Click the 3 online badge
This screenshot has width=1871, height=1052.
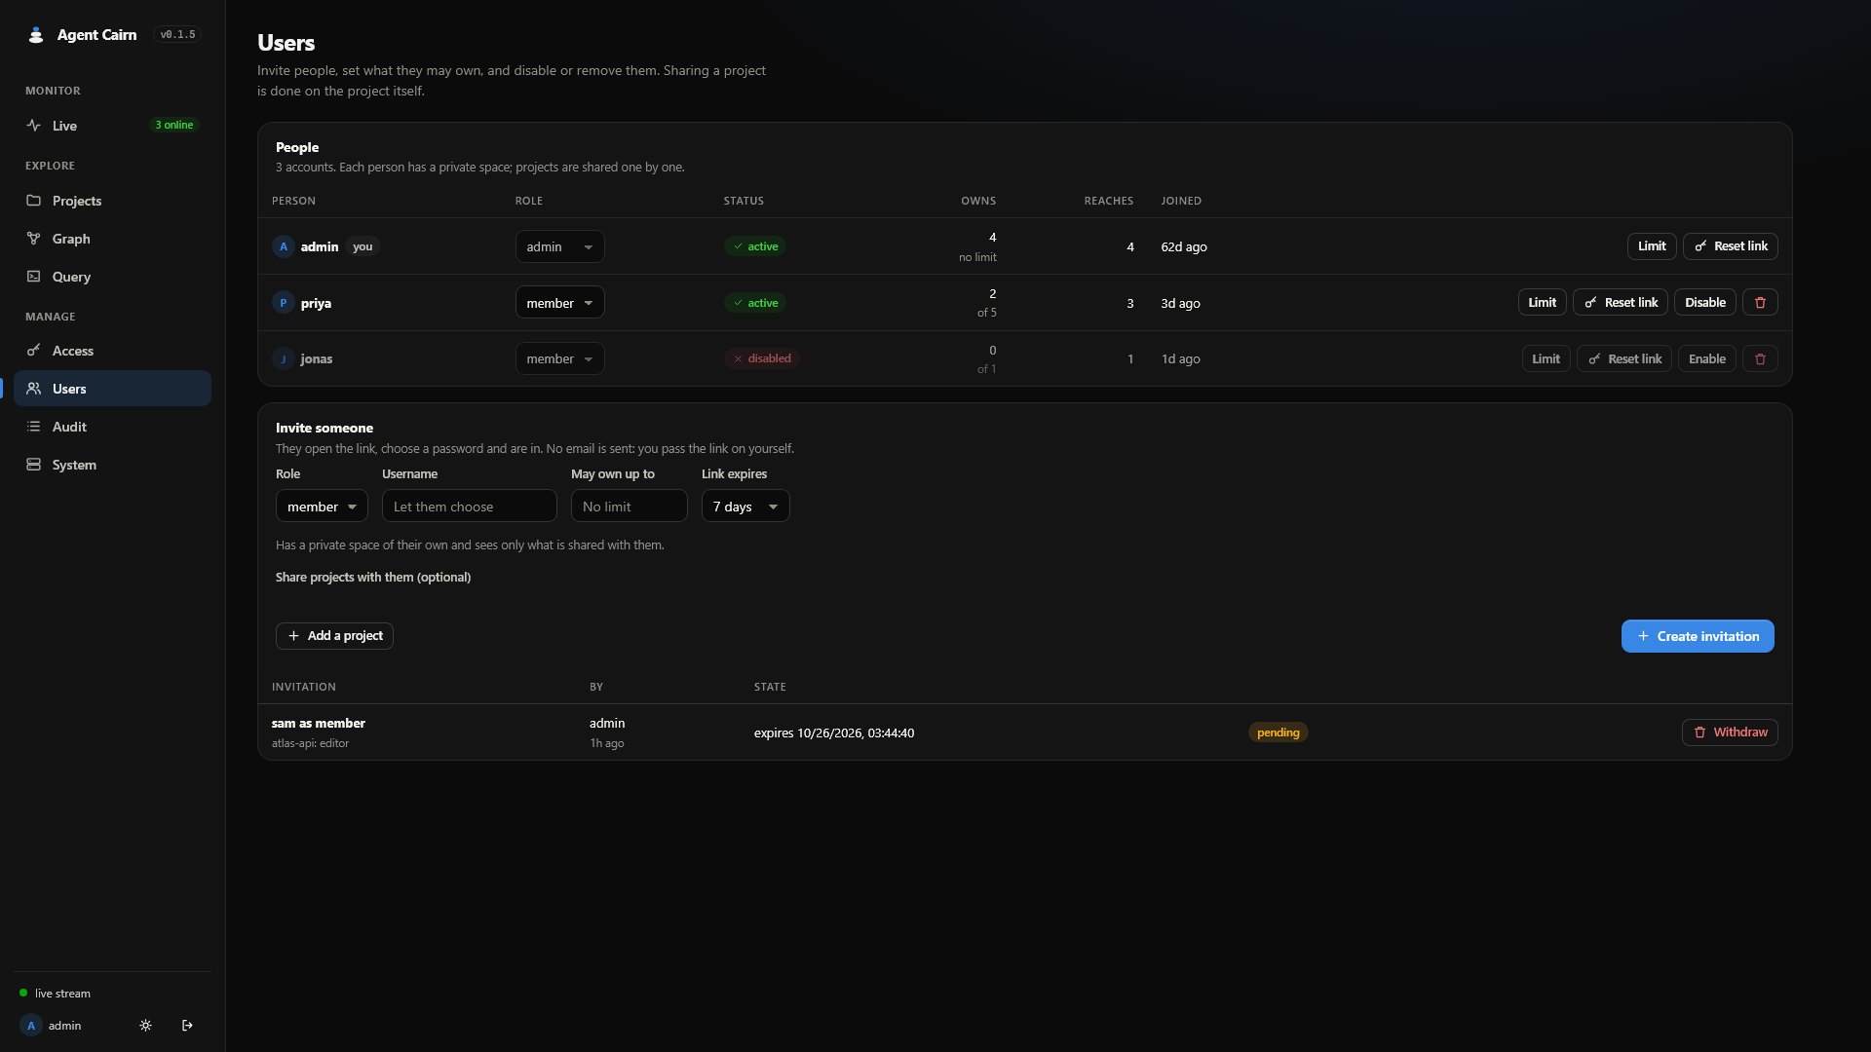coord(174,126)
